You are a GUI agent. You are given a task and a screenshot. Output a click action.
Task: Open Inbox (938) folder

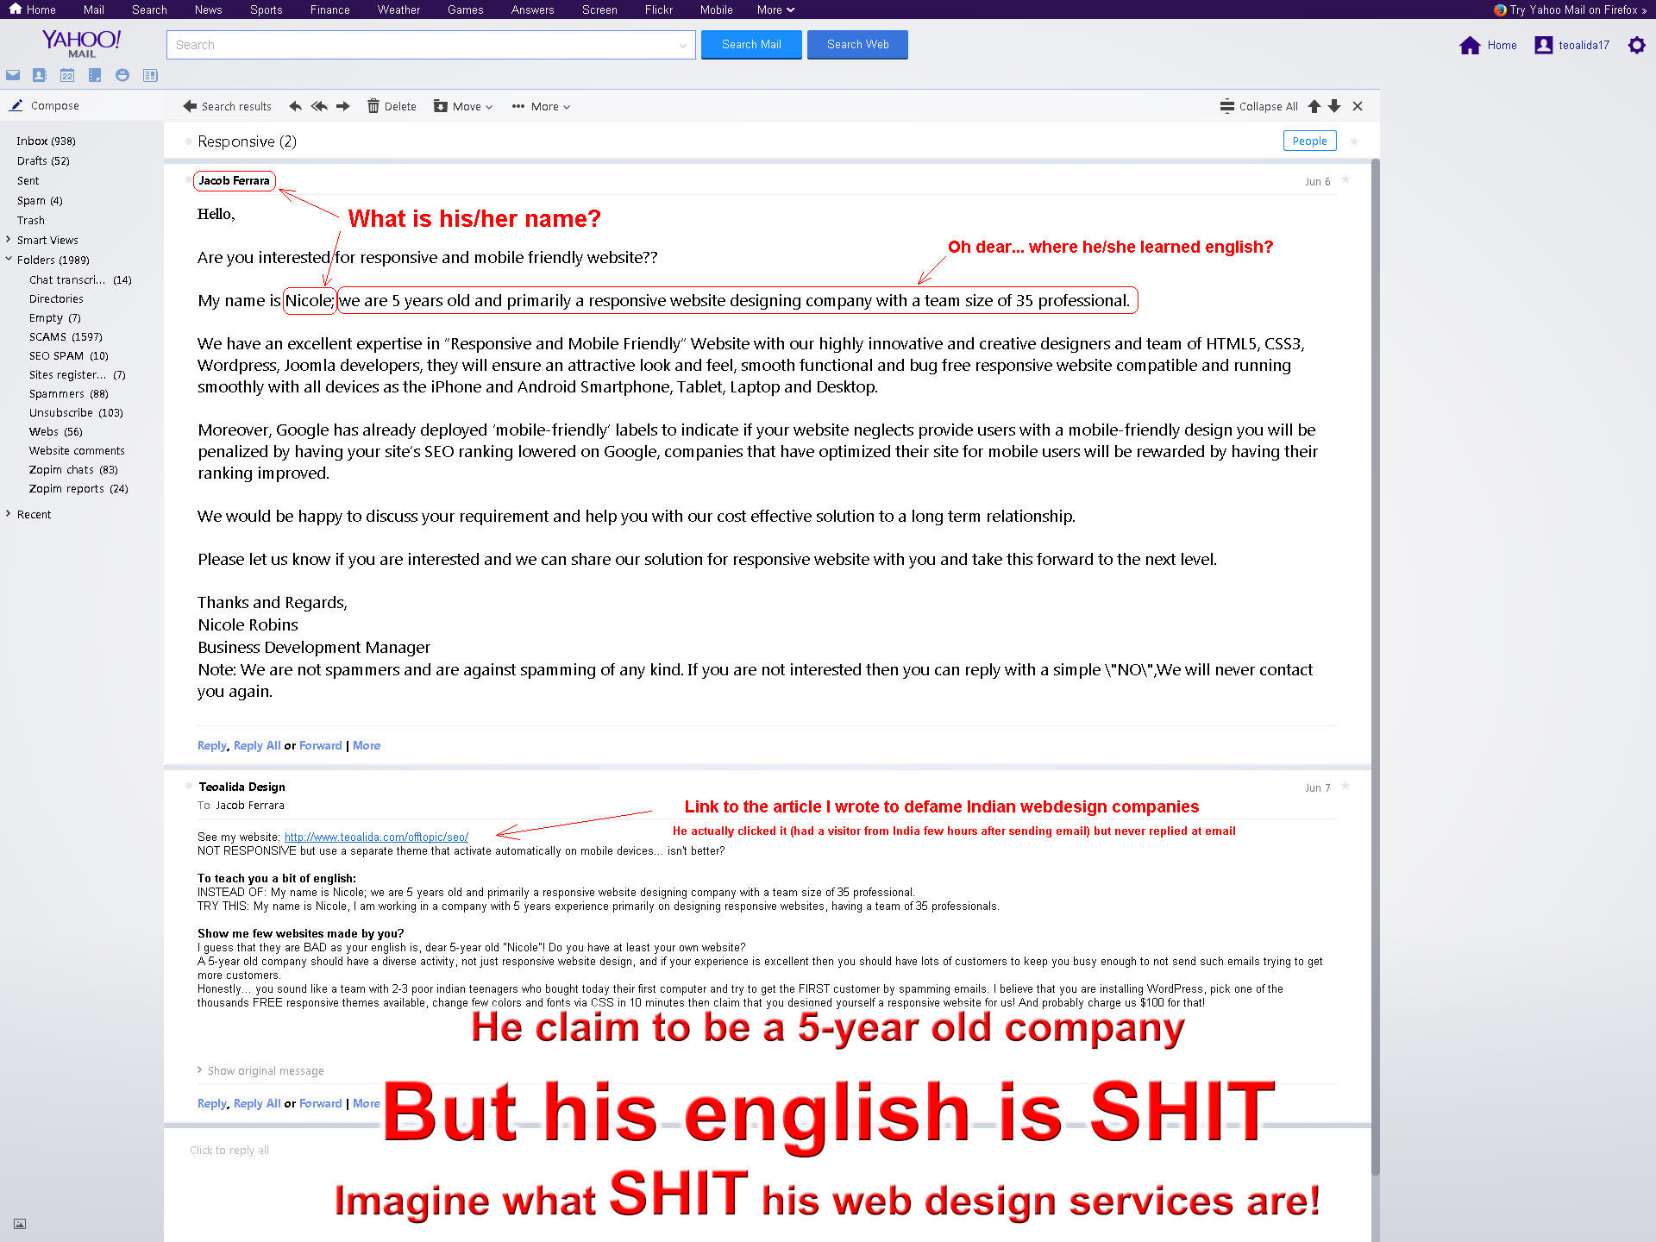[46, 141]
